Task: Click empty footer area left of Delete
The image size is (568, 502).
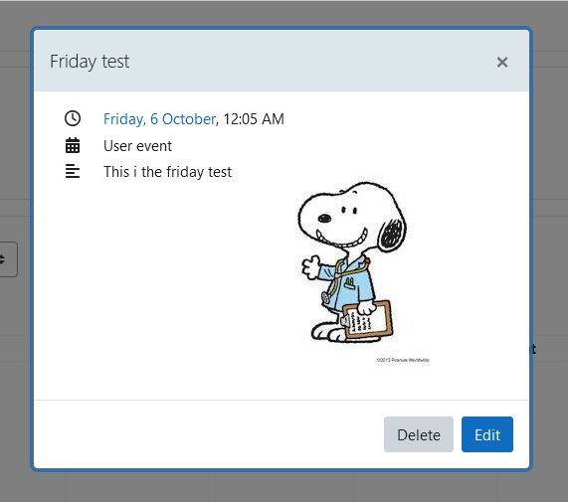Action: pyautogui.click(x=207, y=434)
